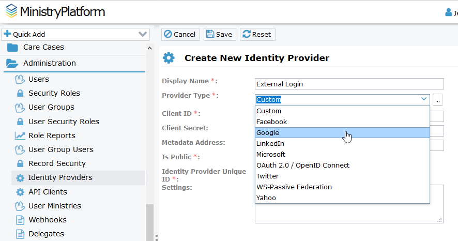Open Role Reports page
The image size is (458, 241).
[x=52, y=135]
